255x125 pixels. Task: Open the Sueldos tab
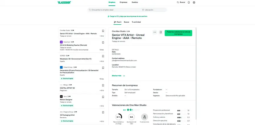pyautogui.click(x=135, y=3)
